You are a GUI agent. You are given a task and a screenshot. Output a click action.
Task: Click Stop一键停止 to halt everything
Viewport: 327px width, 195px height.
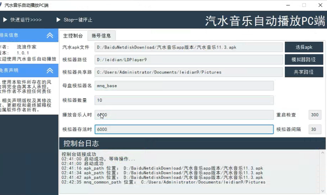(74, 20)
